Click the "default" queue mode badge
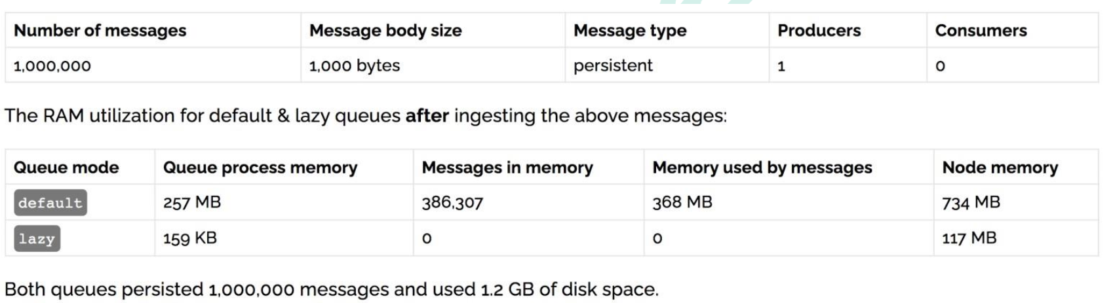The width and height of the screenshot is (1113, 303). tap(50, 203)
